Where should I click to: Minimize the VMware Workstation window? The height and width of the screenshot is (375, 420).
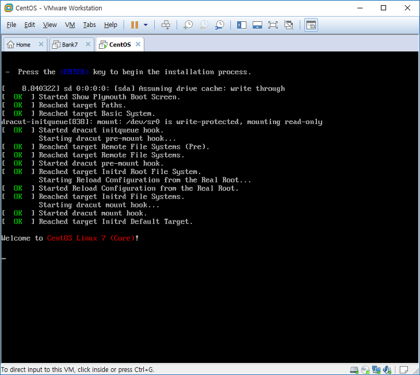click(x=360, y=8)
